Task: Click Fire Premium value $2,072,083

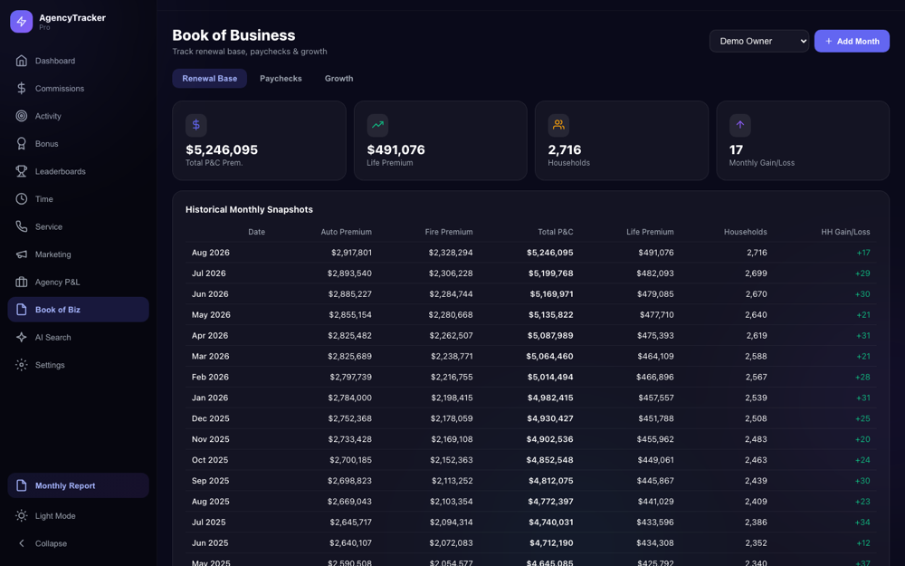Action: click(x=451, y=543)
